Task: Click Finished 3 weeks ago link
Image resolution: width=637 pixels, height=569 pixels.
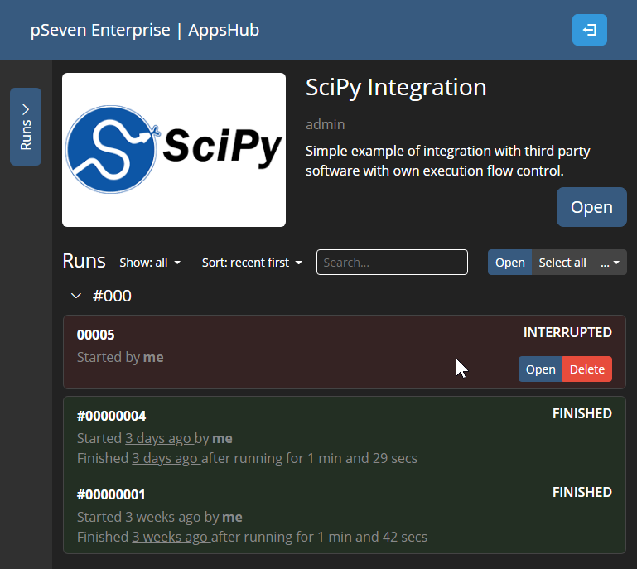Action: [x=171, y=537]
